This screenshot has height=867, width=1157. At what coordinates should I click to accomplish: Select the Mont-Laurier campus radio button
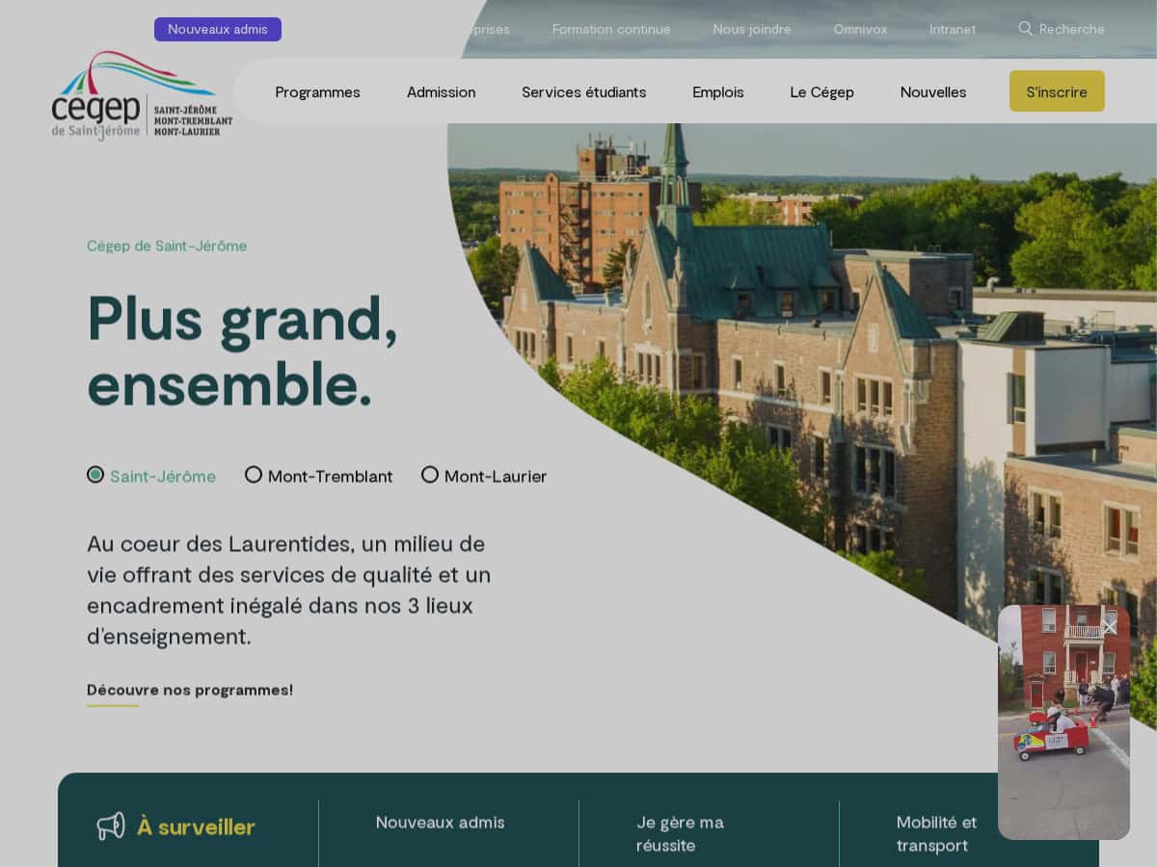coord(430,475)
